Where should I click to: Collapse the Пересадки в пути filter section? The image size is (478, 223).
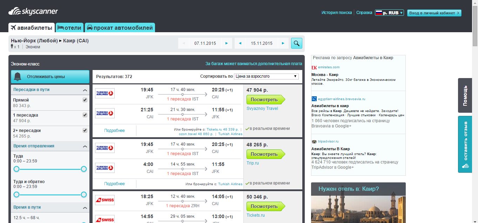85,90
